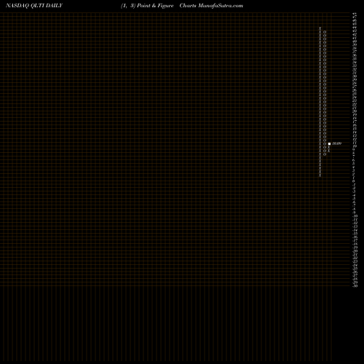Viewport: 364px width, 364px height.
Task: Click the white square current-price marker
Action: pos(329,143)
